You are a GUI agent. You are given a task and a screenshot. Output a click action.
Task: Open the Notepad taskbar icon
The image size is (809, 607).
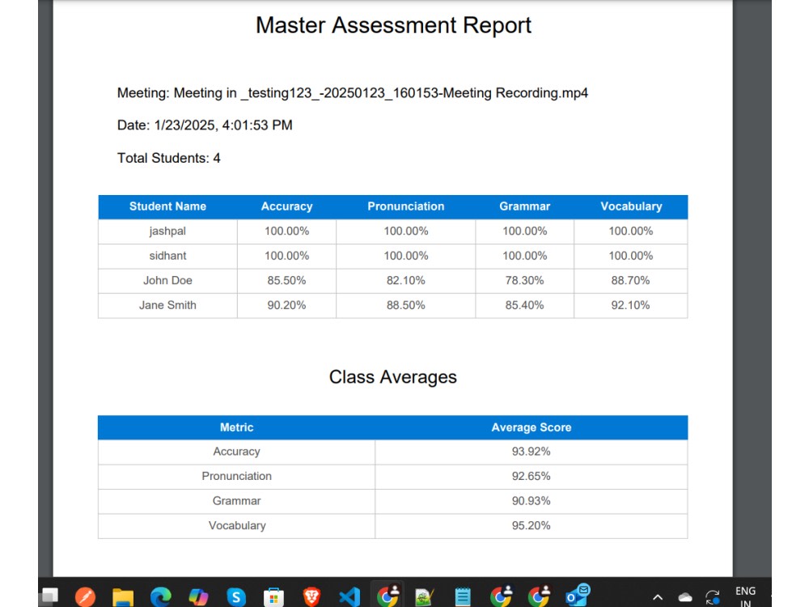coord(462,597)
